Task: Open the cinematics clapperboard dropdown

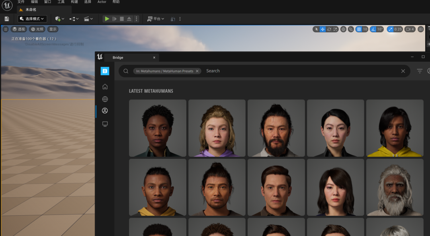Action: click(x=88, y=19)
